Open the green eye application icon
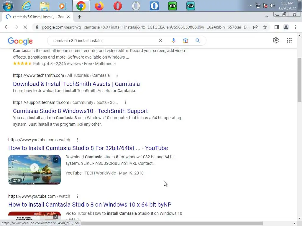Image resolution: width=302 pixels, height=226 pixels. [172, 6]
